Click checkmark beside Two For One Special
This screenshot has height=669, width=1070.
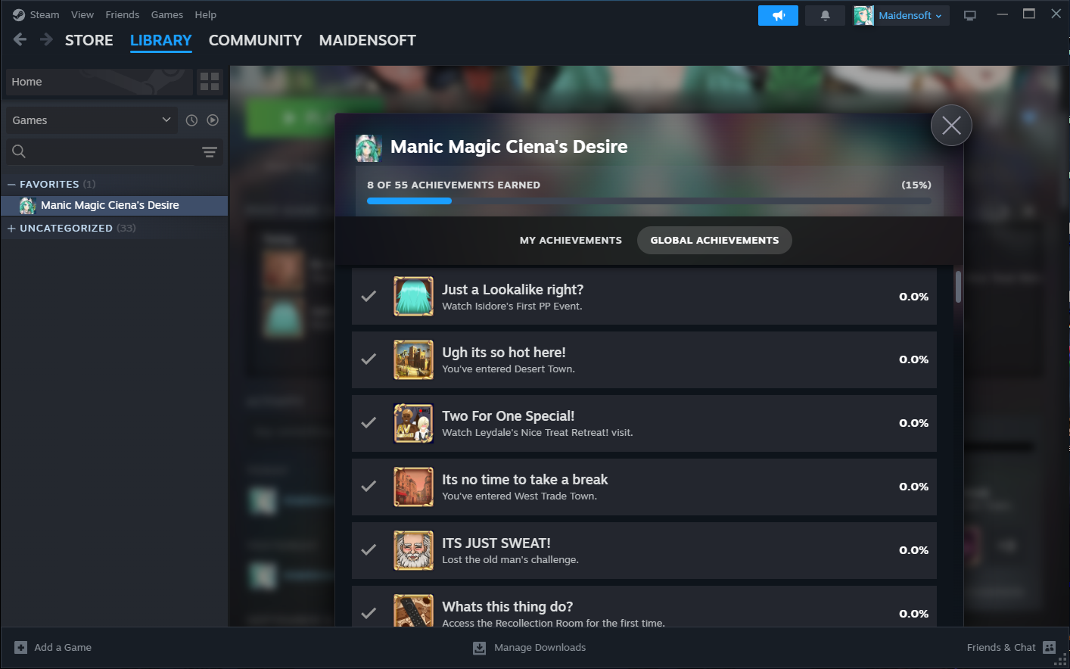pos(369,423)
